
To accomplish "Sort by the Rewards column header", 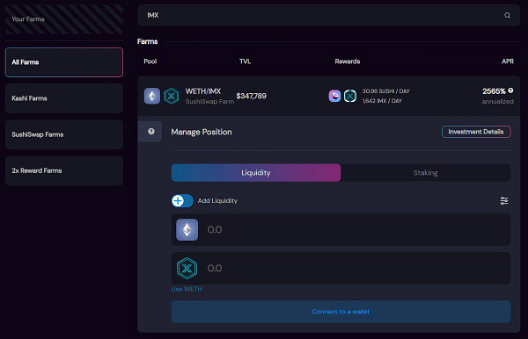I will click(x=348, y=61).
